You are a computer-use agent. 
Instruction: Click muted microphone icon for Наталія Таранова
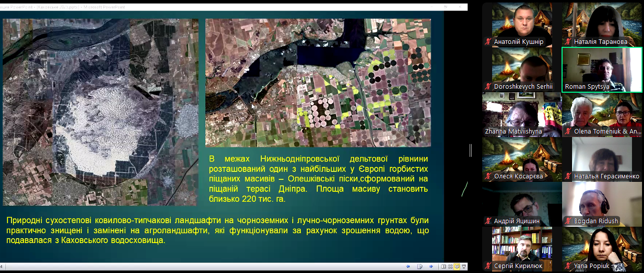tap(568, 42)
